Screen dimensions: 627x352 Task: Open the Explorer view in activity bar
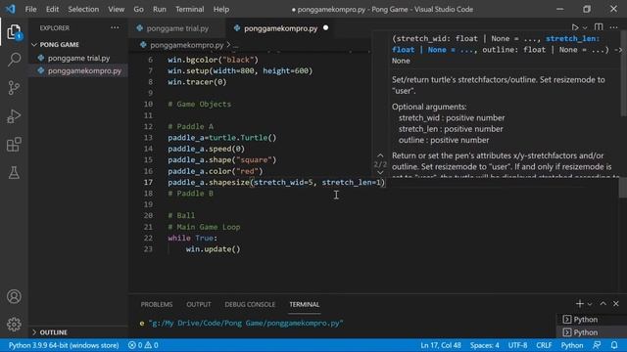pyautogui.click(x=14, y=32)
